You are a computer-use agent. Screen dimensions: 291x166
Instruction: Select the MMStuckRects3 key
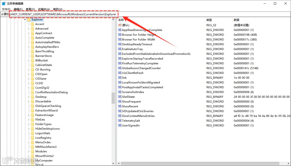46,147
